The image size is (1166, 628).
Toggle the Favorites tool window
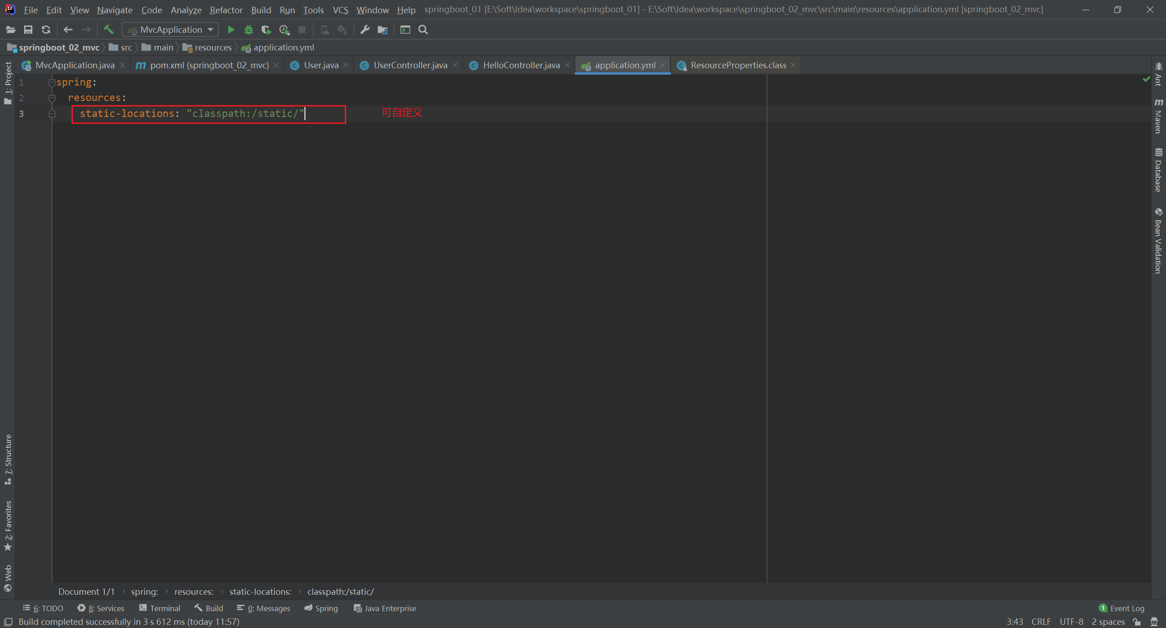click(8, 526)
